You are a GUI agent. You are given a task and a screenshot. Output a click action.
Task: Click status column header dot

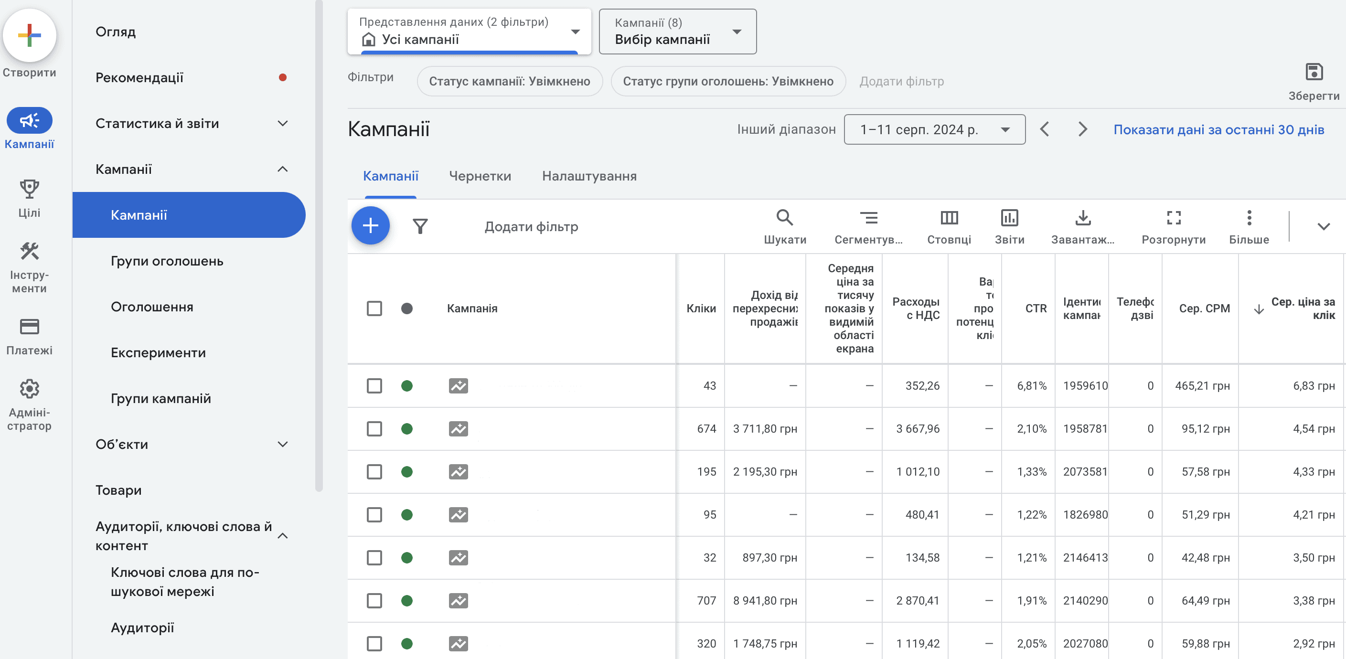pyautogui.click(x=407, y=308)
